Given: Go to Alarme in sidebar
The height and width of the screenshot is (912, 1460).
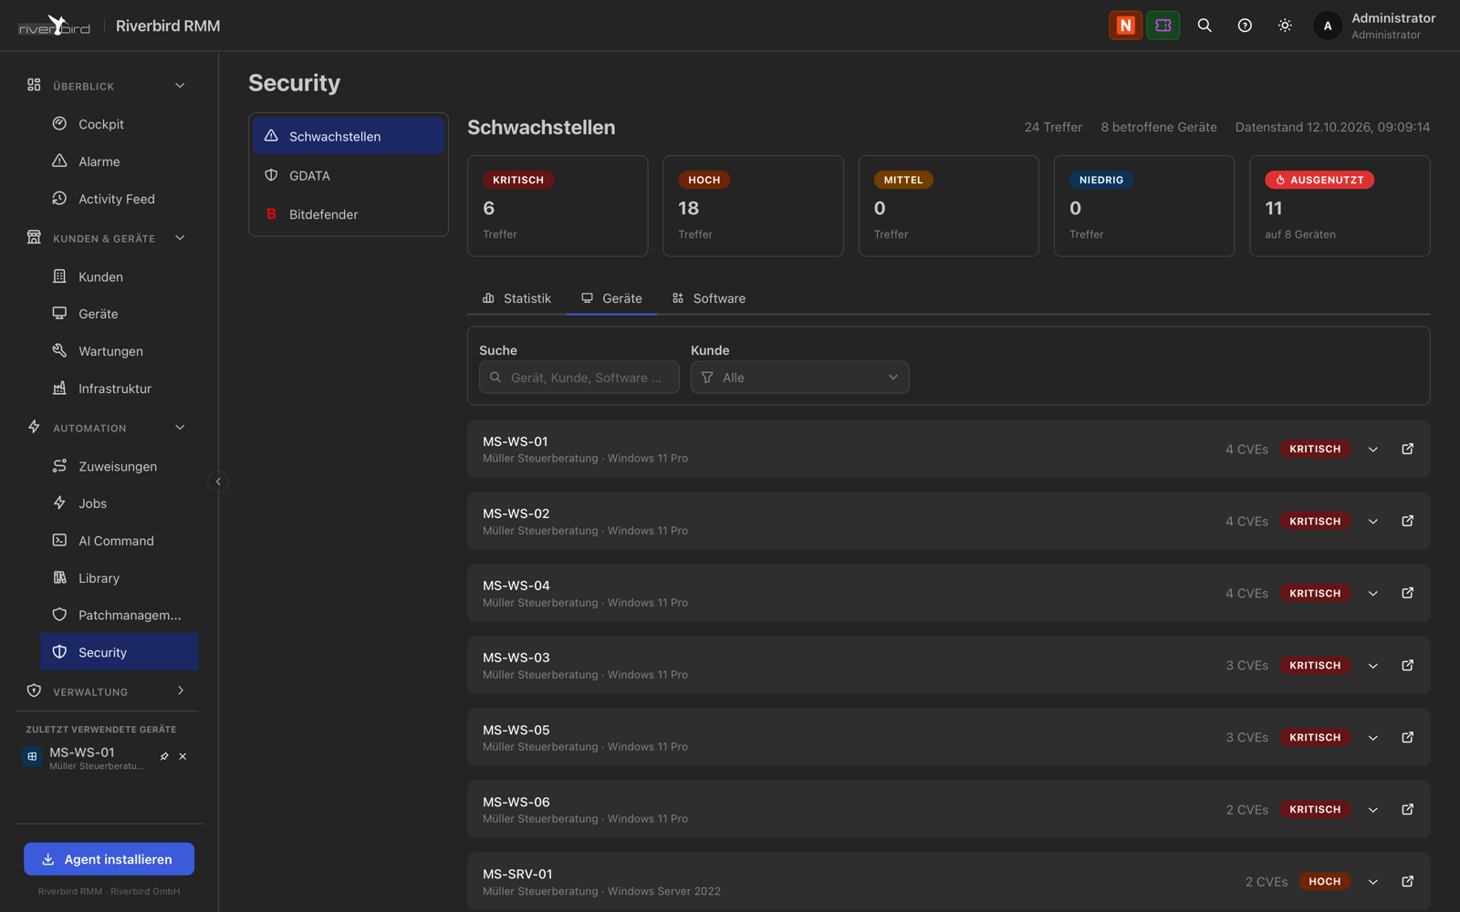Looking at the screenshot, I should point(120,161).
